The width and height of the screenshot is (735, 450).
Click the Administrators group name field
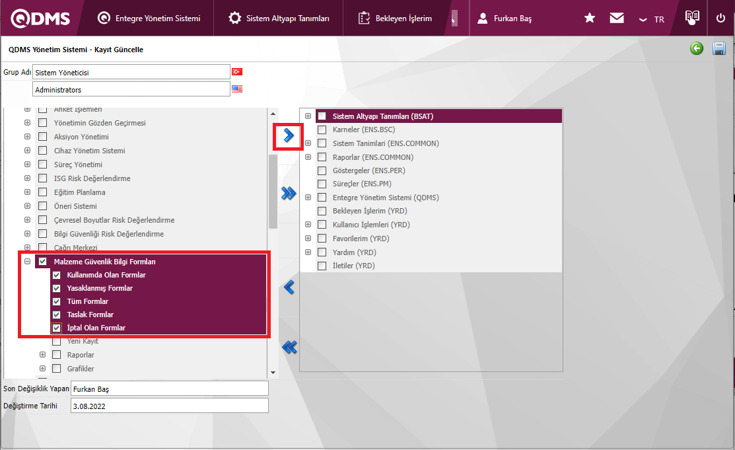(131, 89)
